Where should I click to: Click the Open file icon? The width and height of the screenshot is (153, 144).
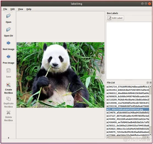(9, 16)
